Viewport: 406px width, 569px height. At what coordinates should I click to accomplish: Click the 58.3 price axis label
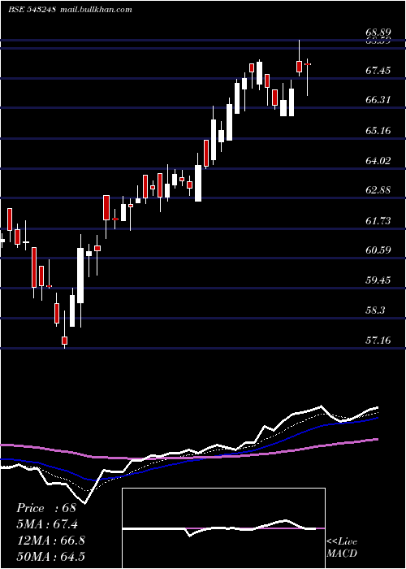tap(375, 311)
